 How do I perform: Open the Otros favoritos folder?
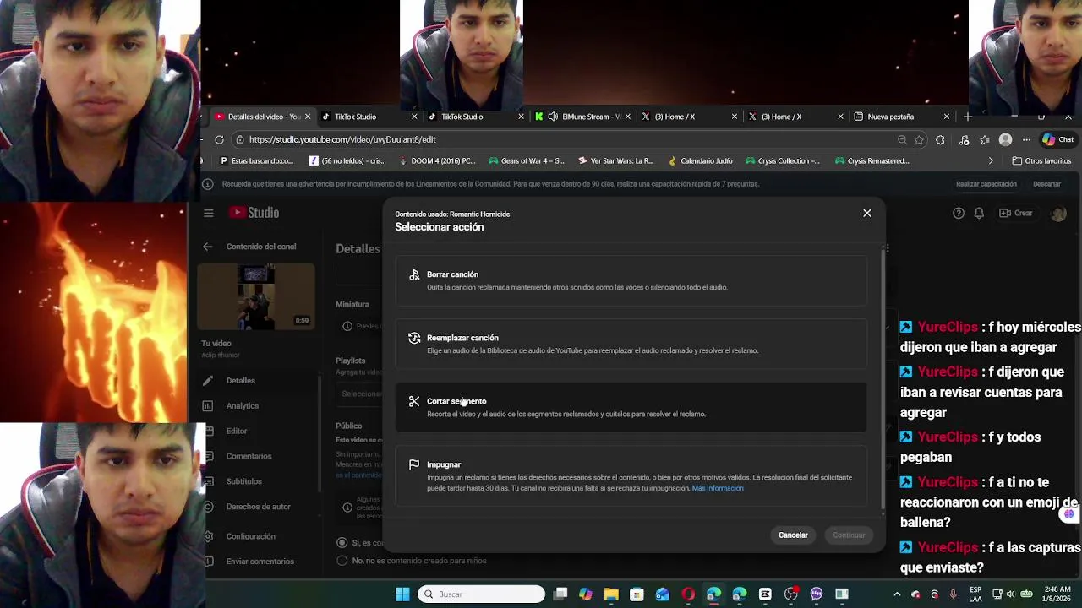(x=1041, y=160)
